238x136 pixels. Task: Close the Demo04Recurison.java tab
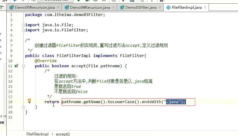pos(114,7)
